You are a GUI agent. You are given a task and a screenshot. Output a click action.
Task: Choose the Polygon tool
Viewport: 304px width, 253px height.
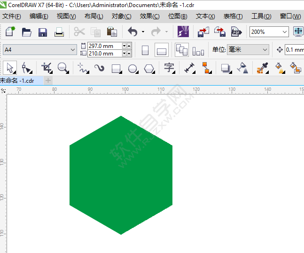click(x=149, y=68)
